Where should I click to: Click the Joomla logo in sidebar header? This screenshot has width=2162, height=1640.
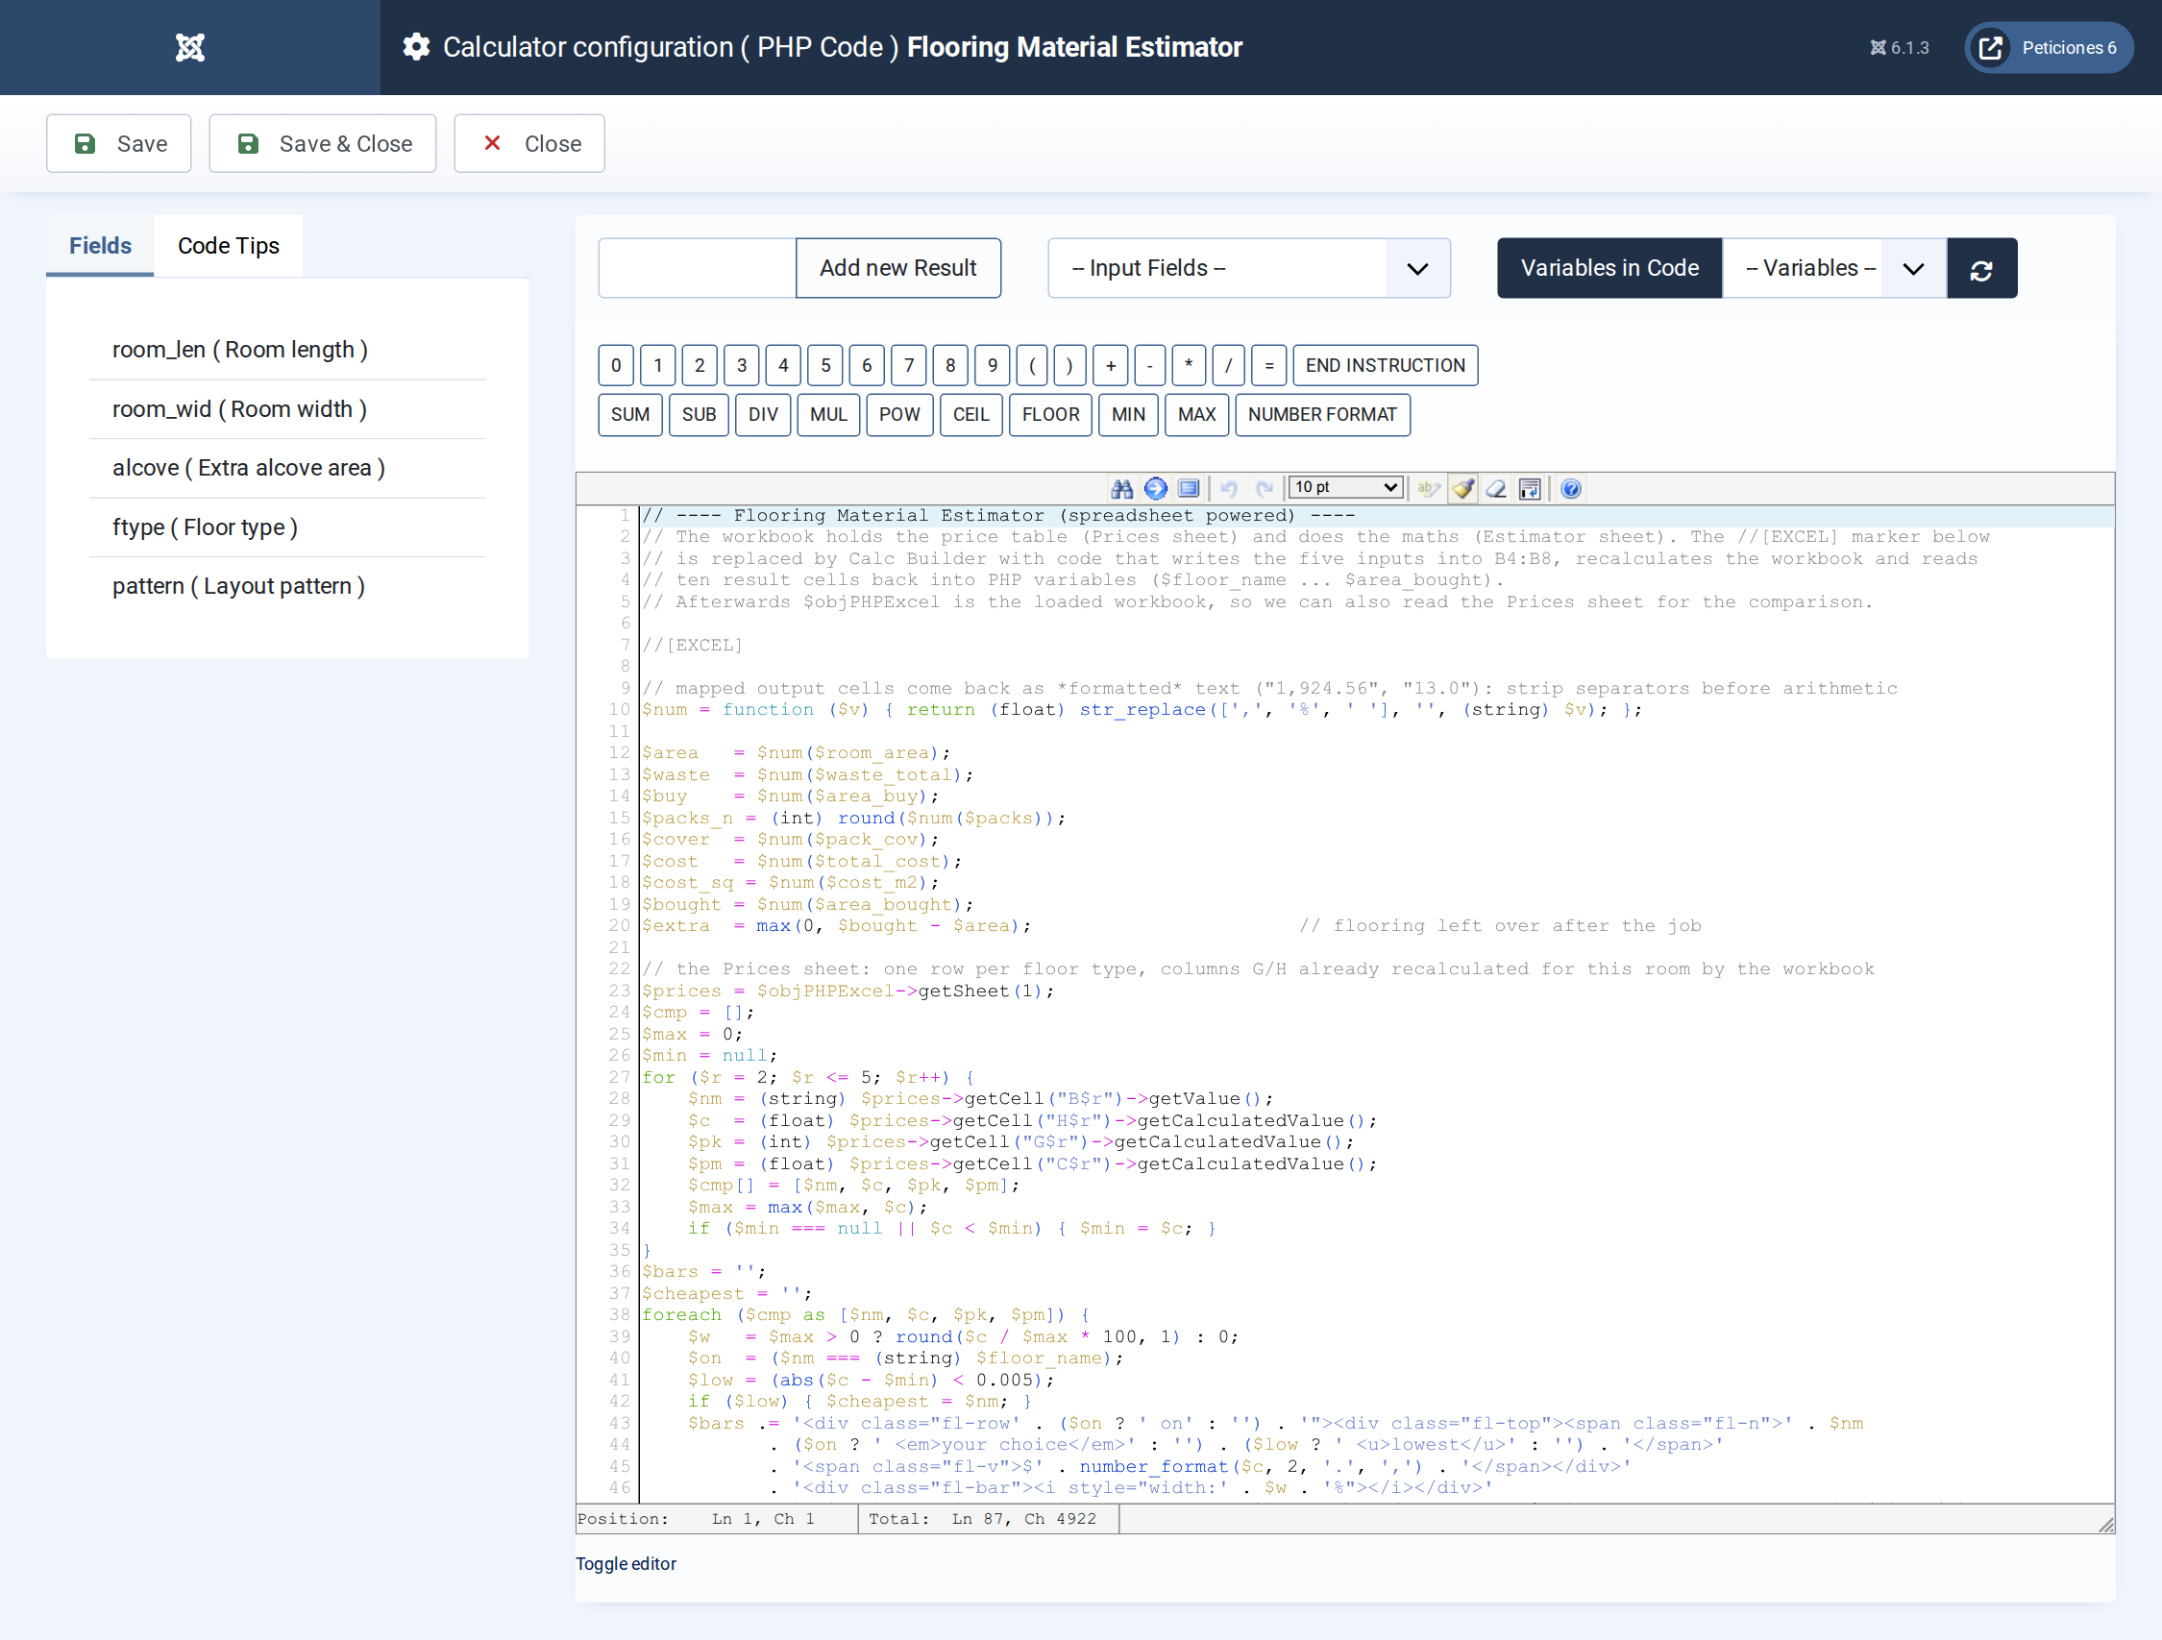click(189, 47)
